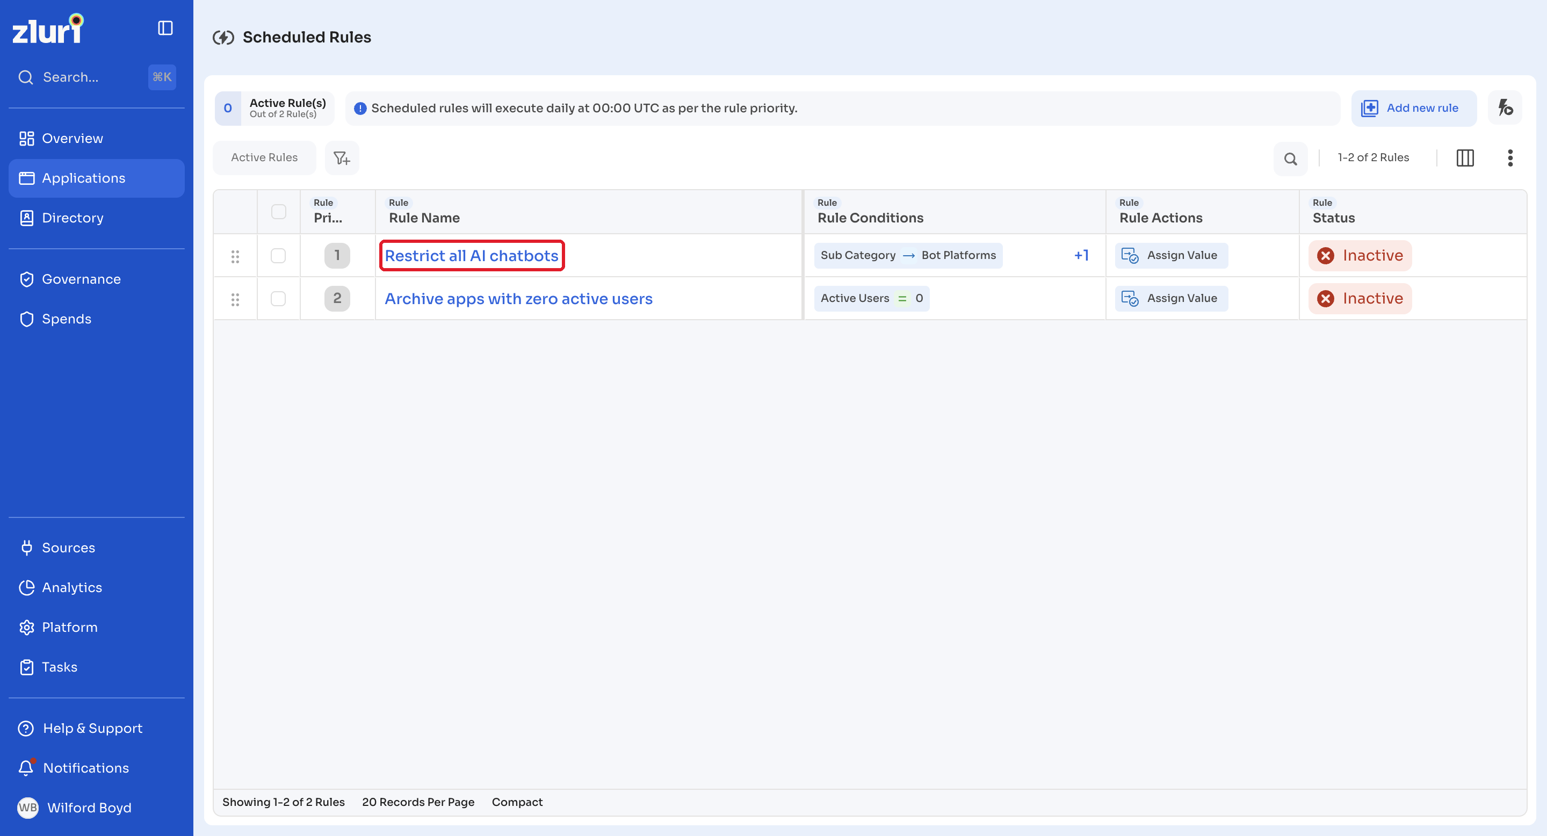Click the sidebar Search field
Screen dimensions: 1547x836
(97, 77)
